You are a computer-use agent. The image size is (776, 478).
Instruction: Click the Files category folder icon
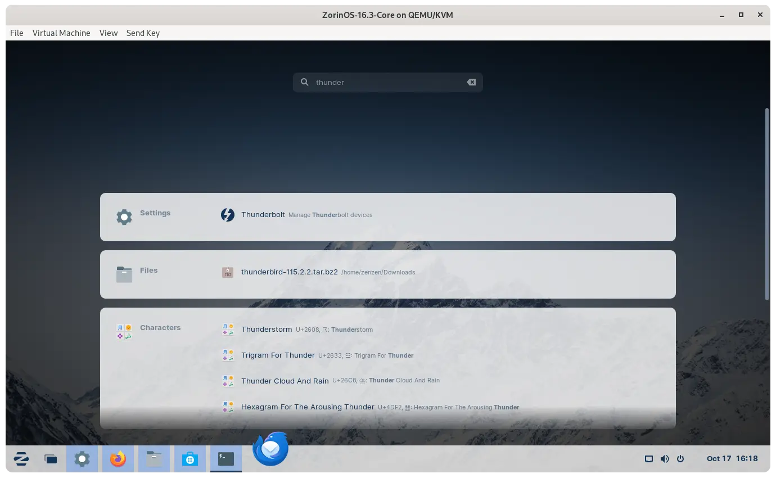[x=124, y=274]
